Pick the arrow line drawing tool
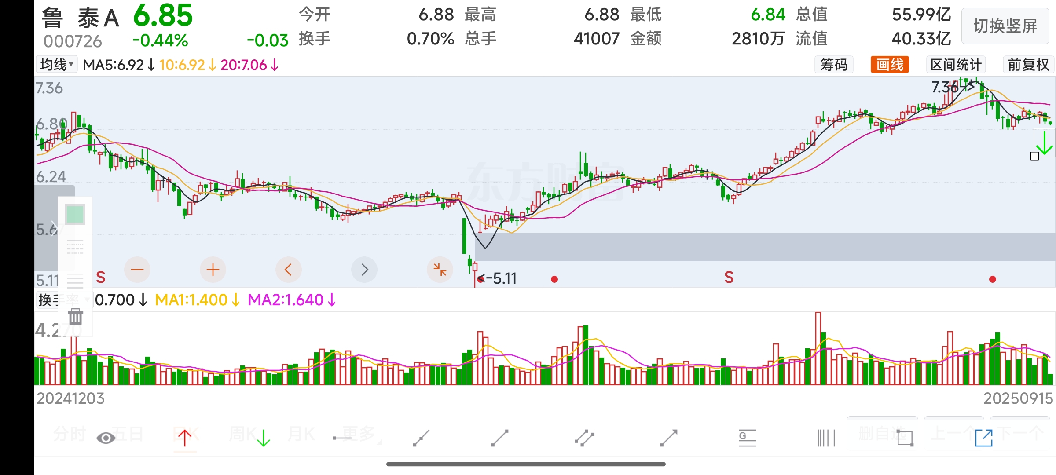The image size is (1056, 475). (x=669, y=438)
